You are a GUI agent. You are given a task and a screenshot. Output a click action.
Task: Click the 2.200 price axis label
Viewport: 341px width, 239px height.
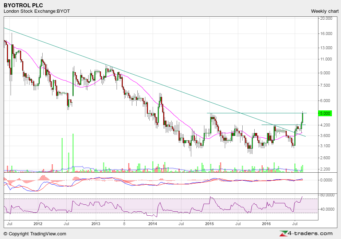(x=325, y=169)
